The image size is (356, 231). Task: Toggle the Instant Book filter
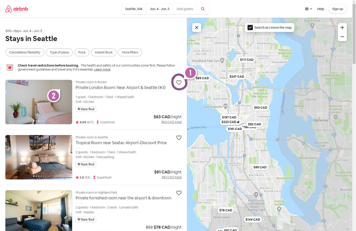(104, 52)
